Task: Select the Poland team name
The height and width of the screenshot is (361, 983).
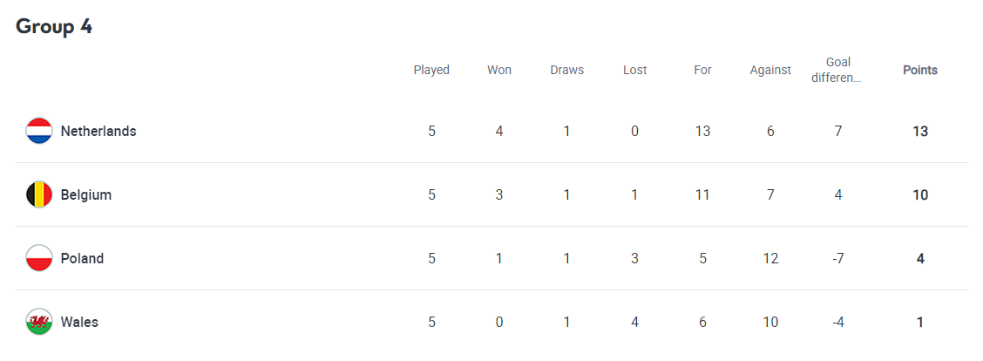Action: (82, 258)
